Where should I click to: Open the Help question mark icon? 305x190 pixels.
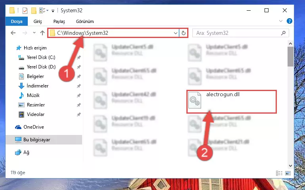click(x=290, y=21)
